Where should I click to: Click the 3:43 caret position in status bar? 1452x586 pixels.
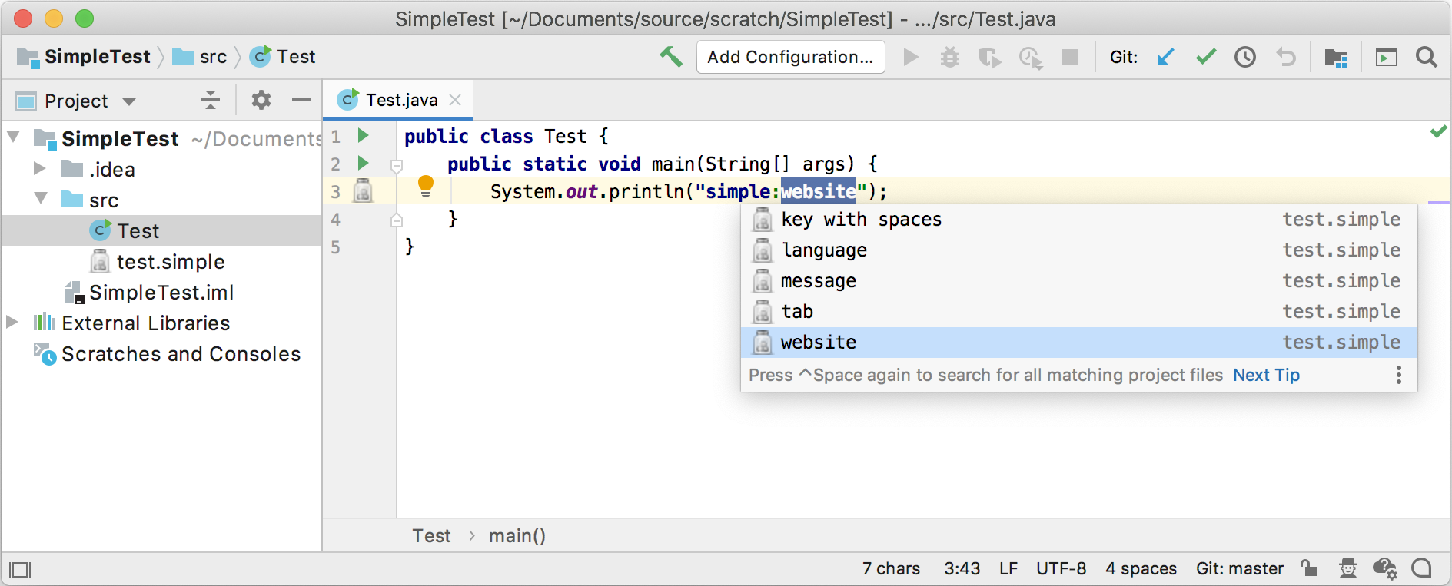(962, 568)
